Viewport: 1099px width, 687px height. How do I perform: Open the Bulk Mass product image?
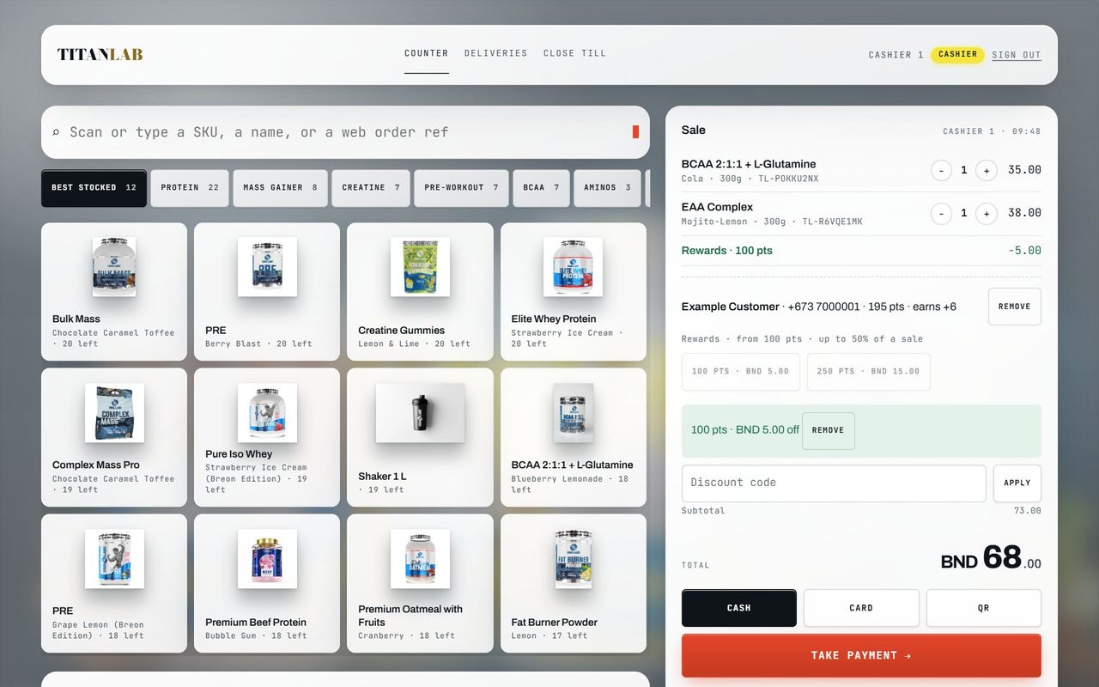(114, 267)
